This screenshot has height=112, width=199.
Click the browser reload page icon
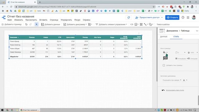pyautogui.click(x=11, y=7)
